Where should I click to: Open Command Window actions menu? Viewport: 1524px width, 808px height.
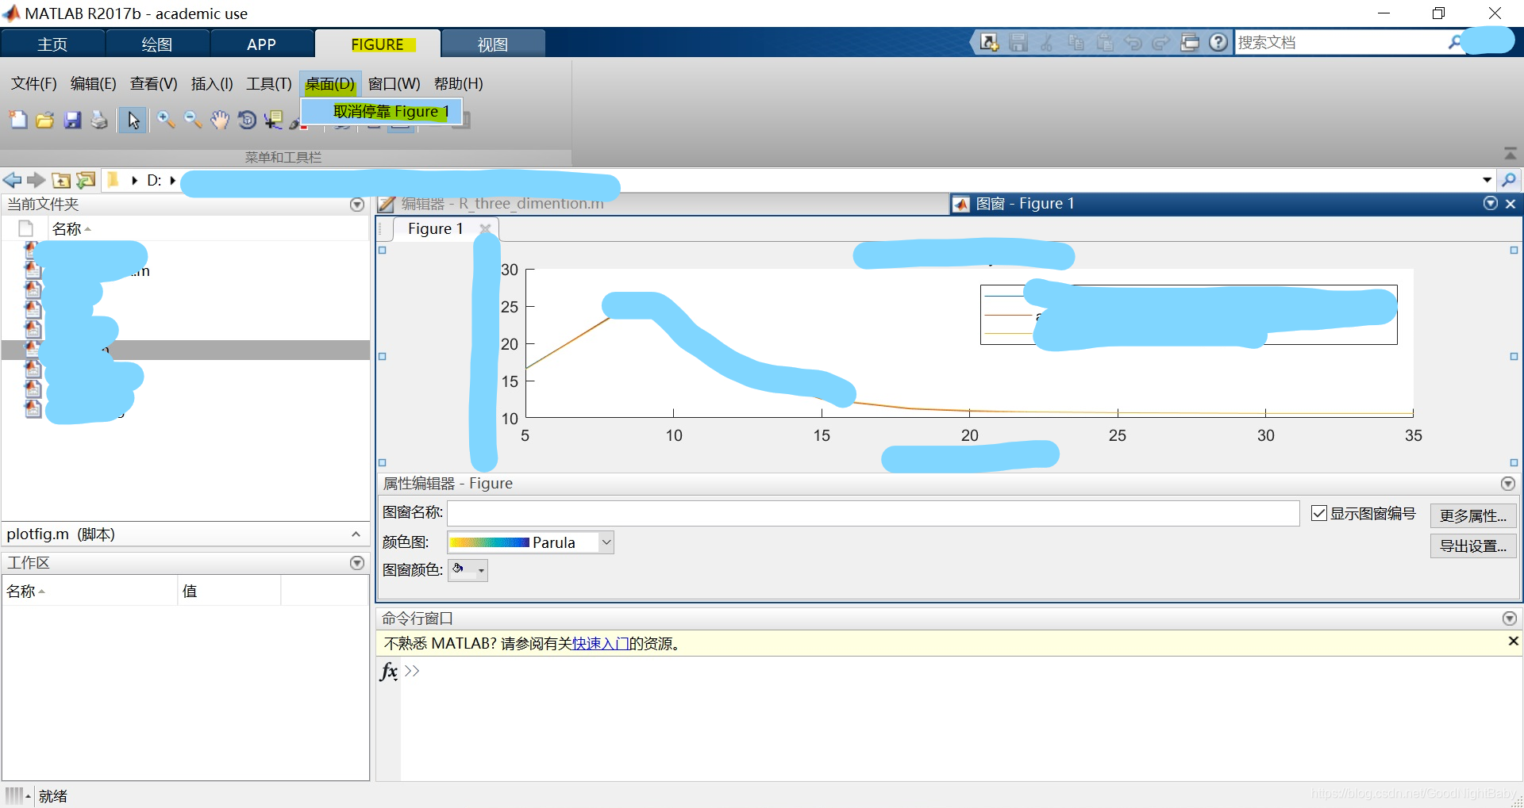click(1510, 618)
